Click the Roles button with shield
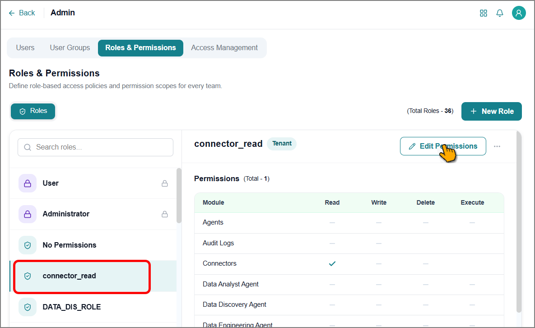535x328 pixels. tap(33, 111)
